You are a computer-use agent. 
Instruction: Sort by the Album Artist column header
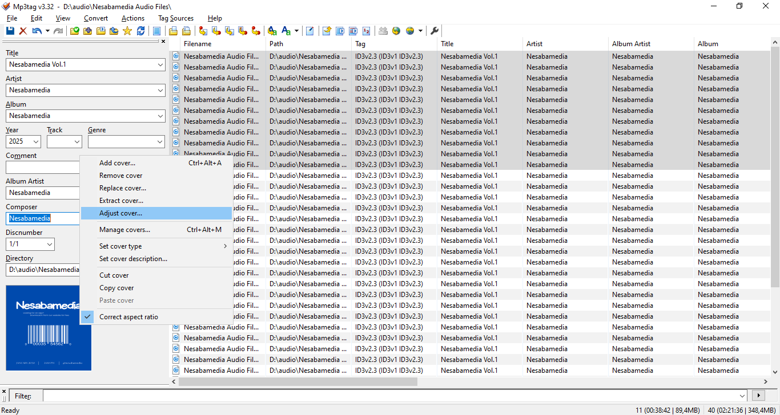[x=631, y=44]
